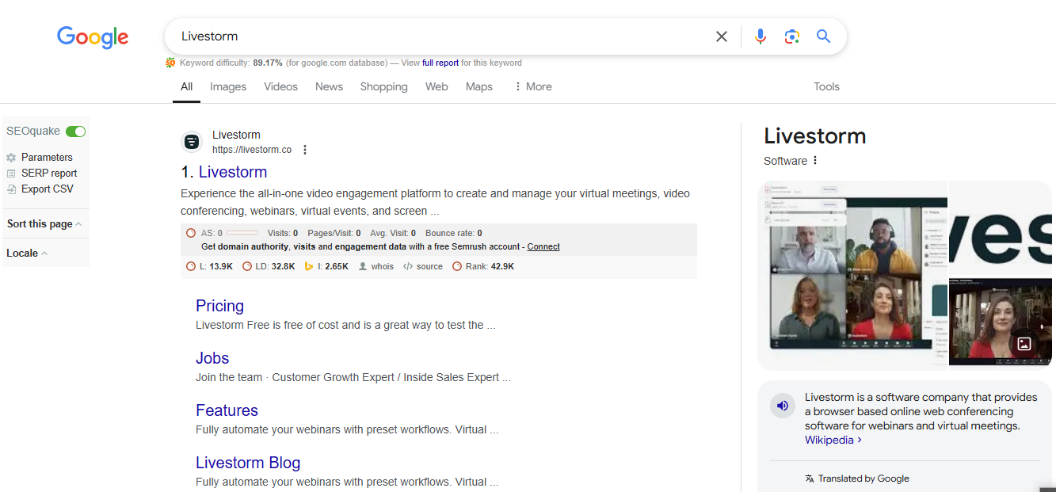Toggle the SEOquake switch off
The width and height of the screenshot is (1056, 492).
pos(76,132)
